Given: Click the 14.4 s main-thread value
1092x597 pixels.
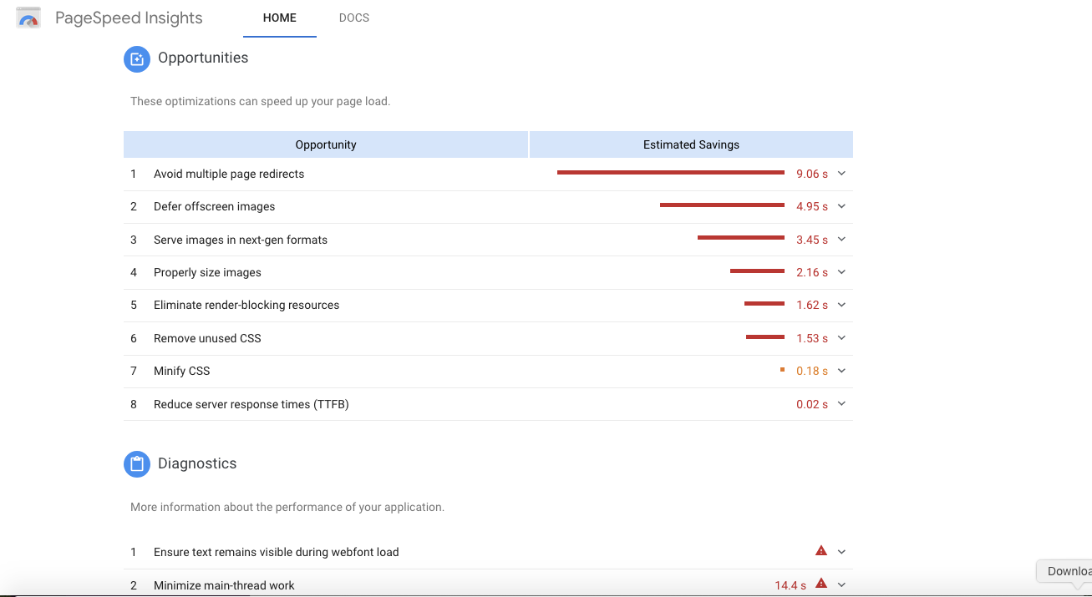Looking at the screenshot, I should pos(790,585).
